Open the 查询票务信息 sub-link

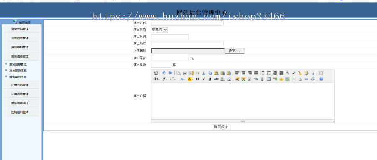[x=18, y=77]
